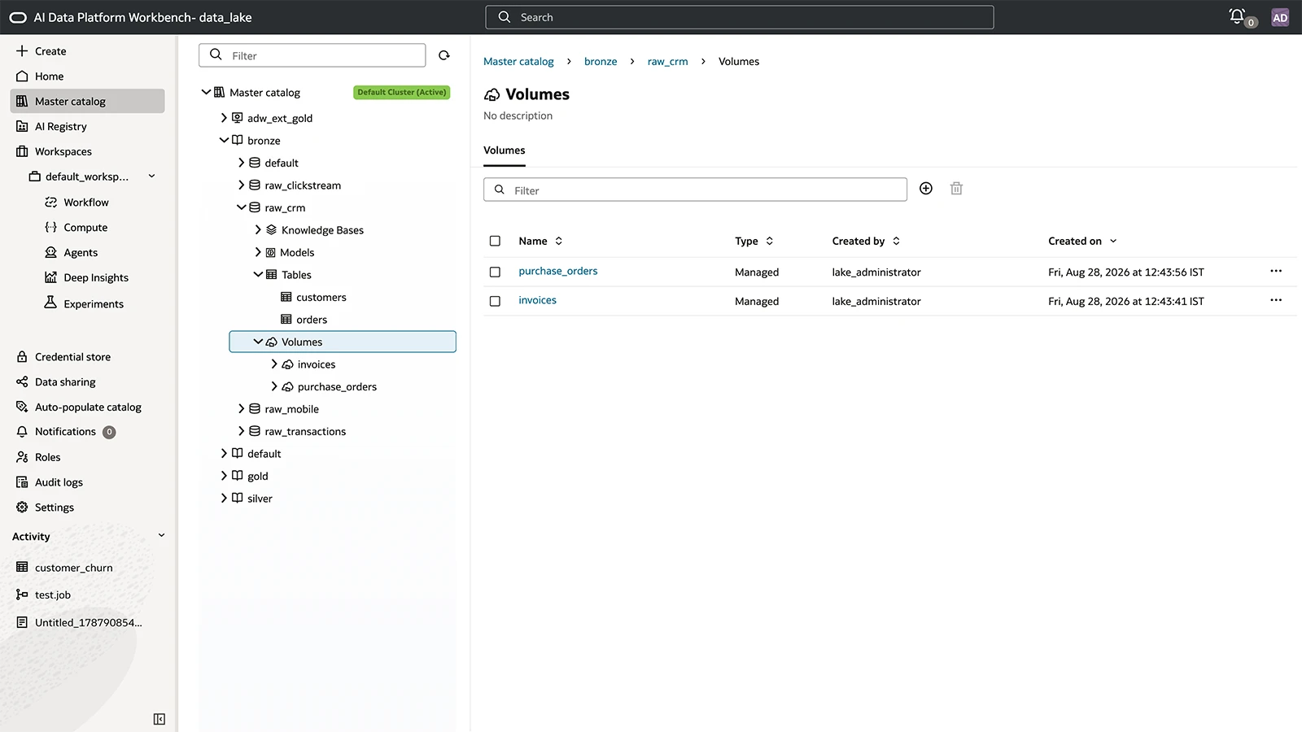
Task: Collapse the default_worksp... workspace dropdown
Action: pyautogui.click(x=151, y=176)
